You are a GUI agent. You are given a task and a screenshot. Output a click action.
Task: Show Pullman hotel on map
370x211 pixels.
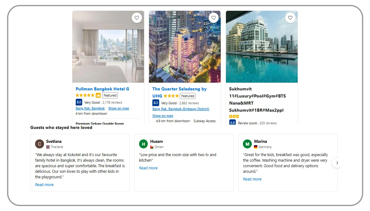pos(119,108)
